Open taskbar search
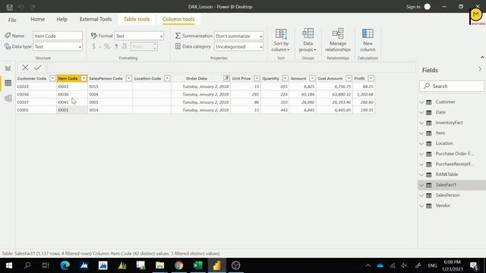This screenshot has height=273, width=486. click(27, 265)
